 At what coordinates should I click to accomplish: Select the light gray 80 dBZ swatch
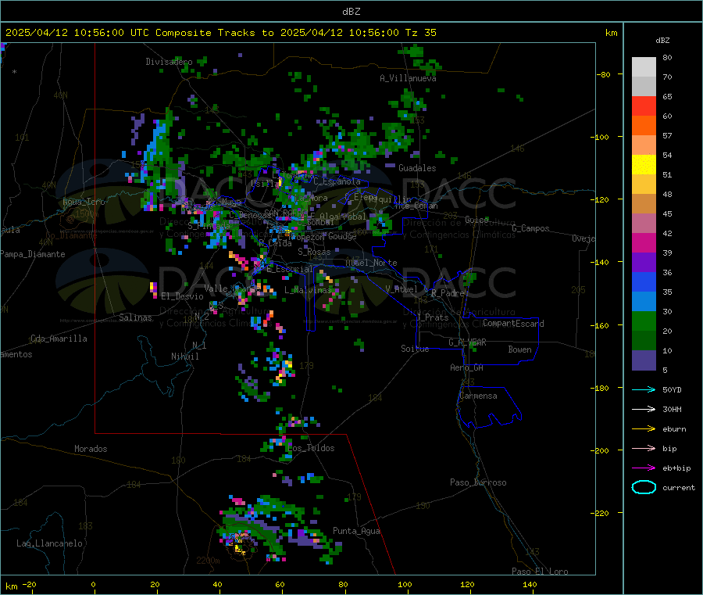click(644, 67)
